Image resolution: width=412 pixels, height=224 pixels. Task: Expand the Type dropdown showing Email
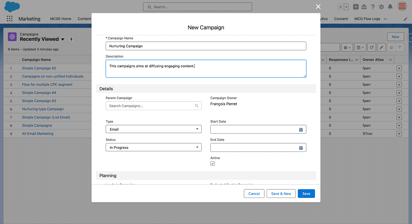[153, 129]
